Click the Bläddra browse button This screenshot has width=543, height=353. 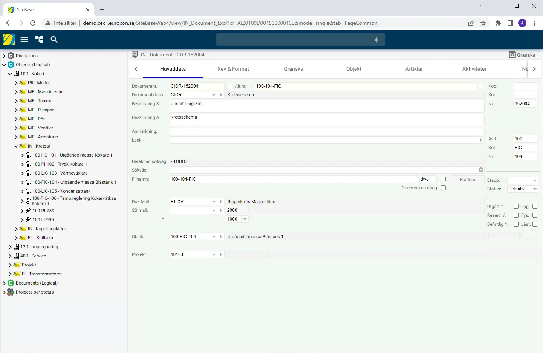point(467,180)
